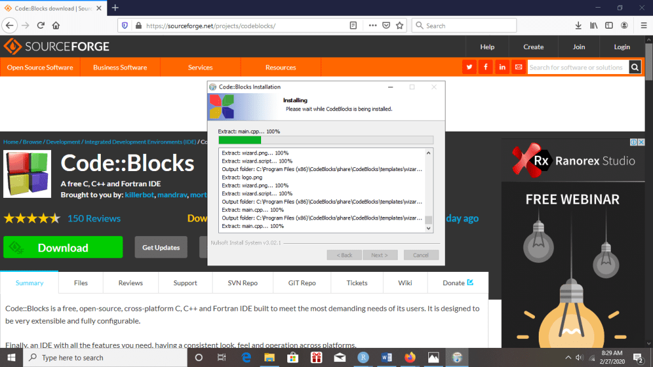Image resolution: width=653 pixels, height=367 pixels.
Task: Click the installation progress bar
Action: click(326, 140)
